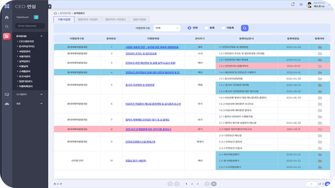This screenshot has height=188, width=335.
Task: Switch to the 일반사업장 tab
Action: coord(139,19)
